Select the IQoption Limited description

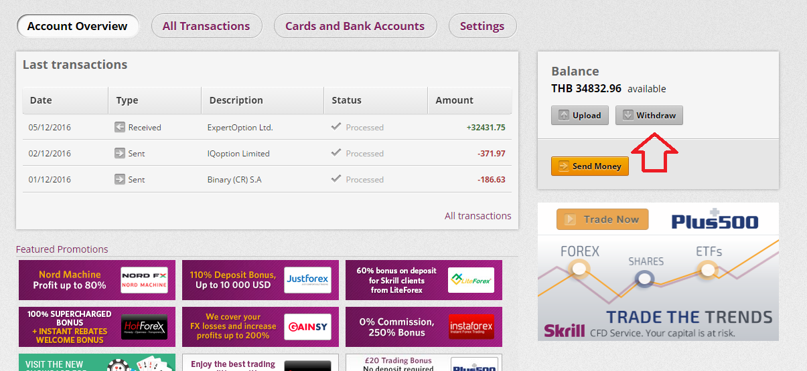coord(238,153)
